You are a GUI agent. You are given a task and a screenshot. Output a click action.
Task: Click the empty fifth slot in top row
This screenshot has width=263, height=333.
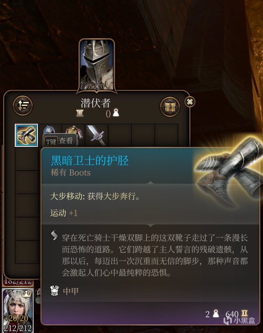coord(120,135)
